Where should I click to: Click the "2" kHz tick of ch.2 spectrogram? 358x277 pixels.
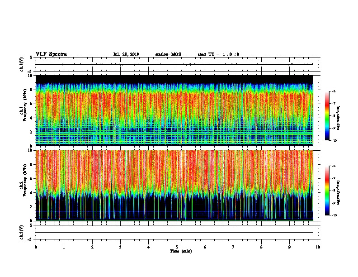32,207
